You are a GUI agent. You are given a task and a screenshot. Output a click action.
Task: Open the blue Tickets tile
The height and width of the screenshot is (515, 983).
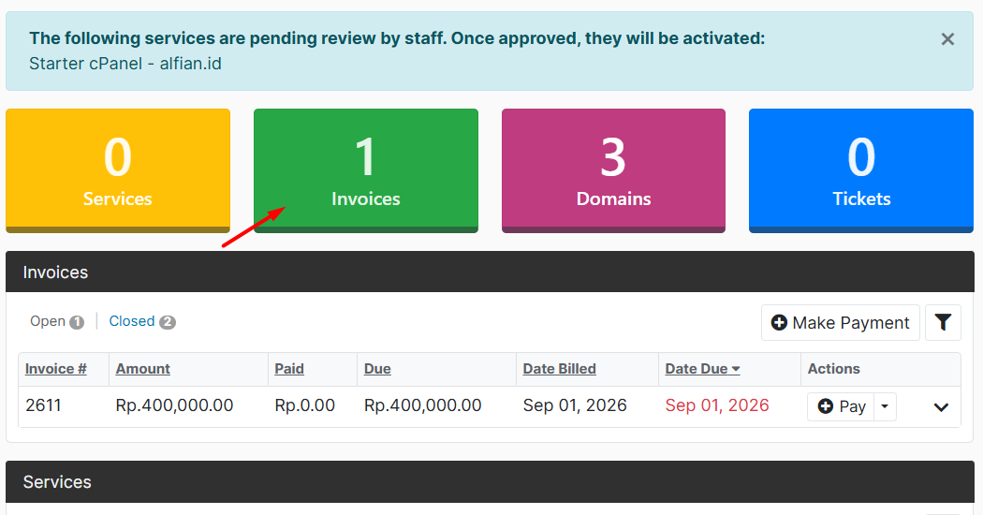[860, 170]
